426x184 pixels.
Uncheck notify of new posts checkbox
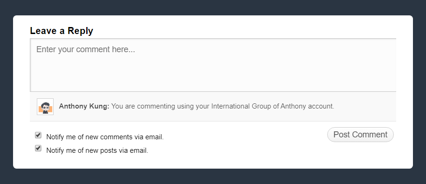tap(38, 148)
